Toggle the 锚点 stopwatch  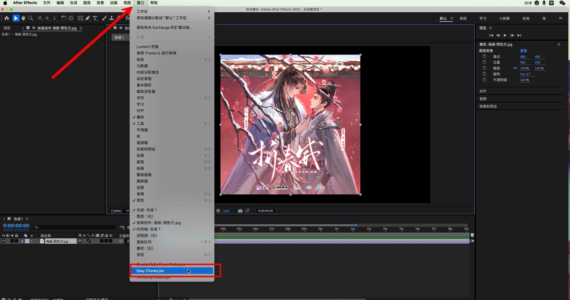484,56
